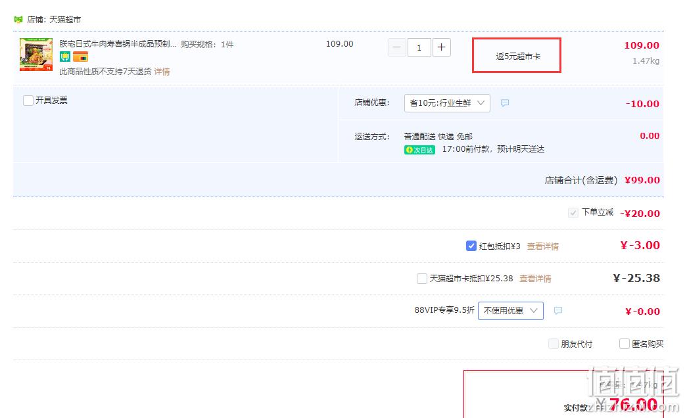Click the -¥20.00 order reduction amount

640,214
